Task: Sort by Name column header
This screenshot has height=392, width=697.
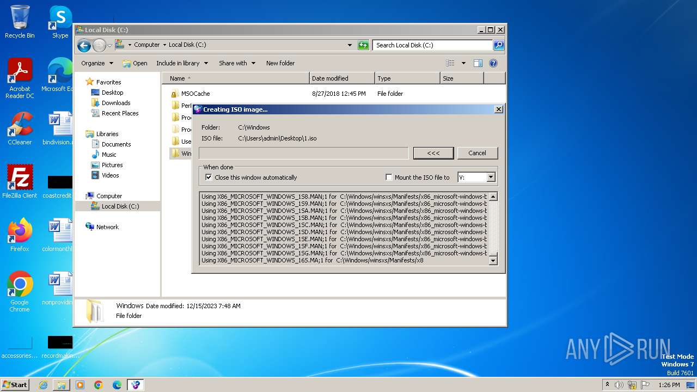Action: tap(236, 78)
